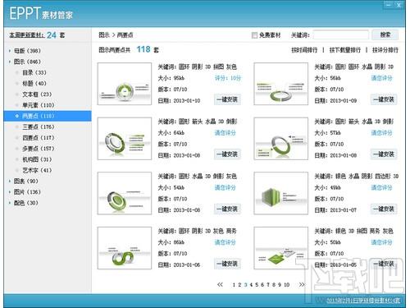Rate the 50kb template via 请您评分

click(x=381, y=242)
